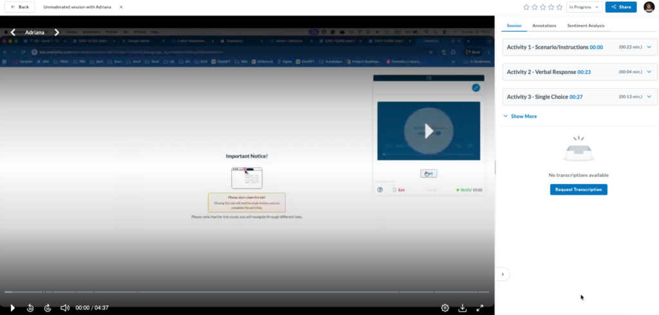This screenshot has height=315, width=659.
Task: Switch to the Annotations tab
Action: 544,26
